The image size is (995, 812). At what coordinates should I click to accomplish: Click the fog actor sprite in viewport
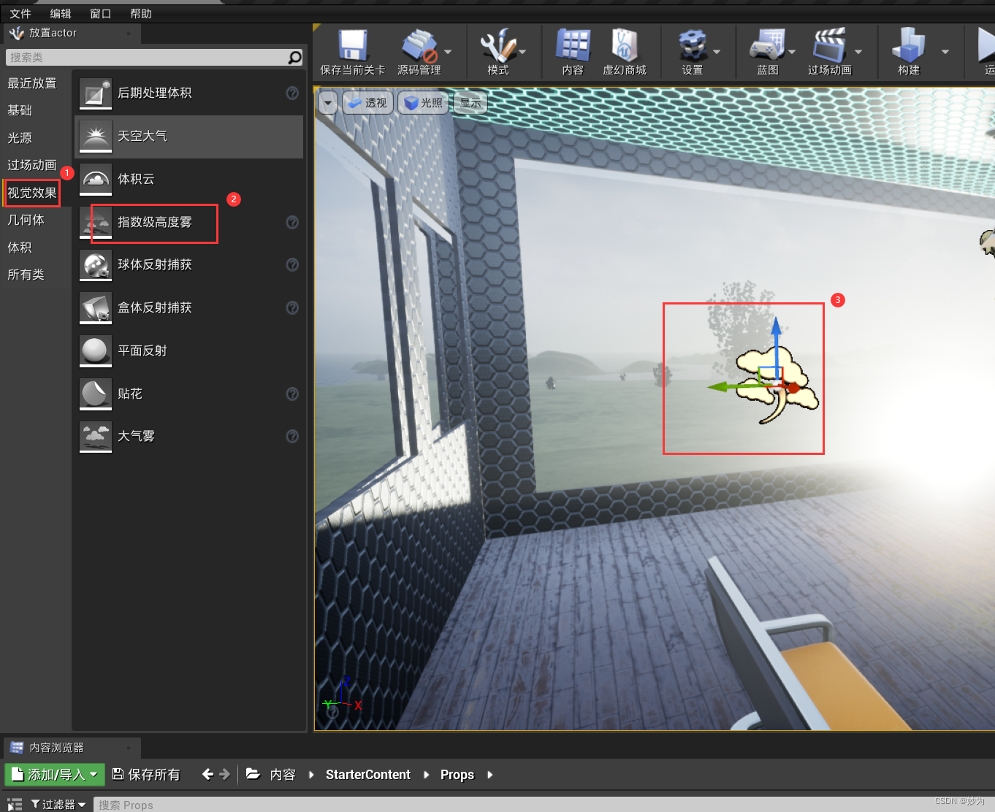[777, 384]
